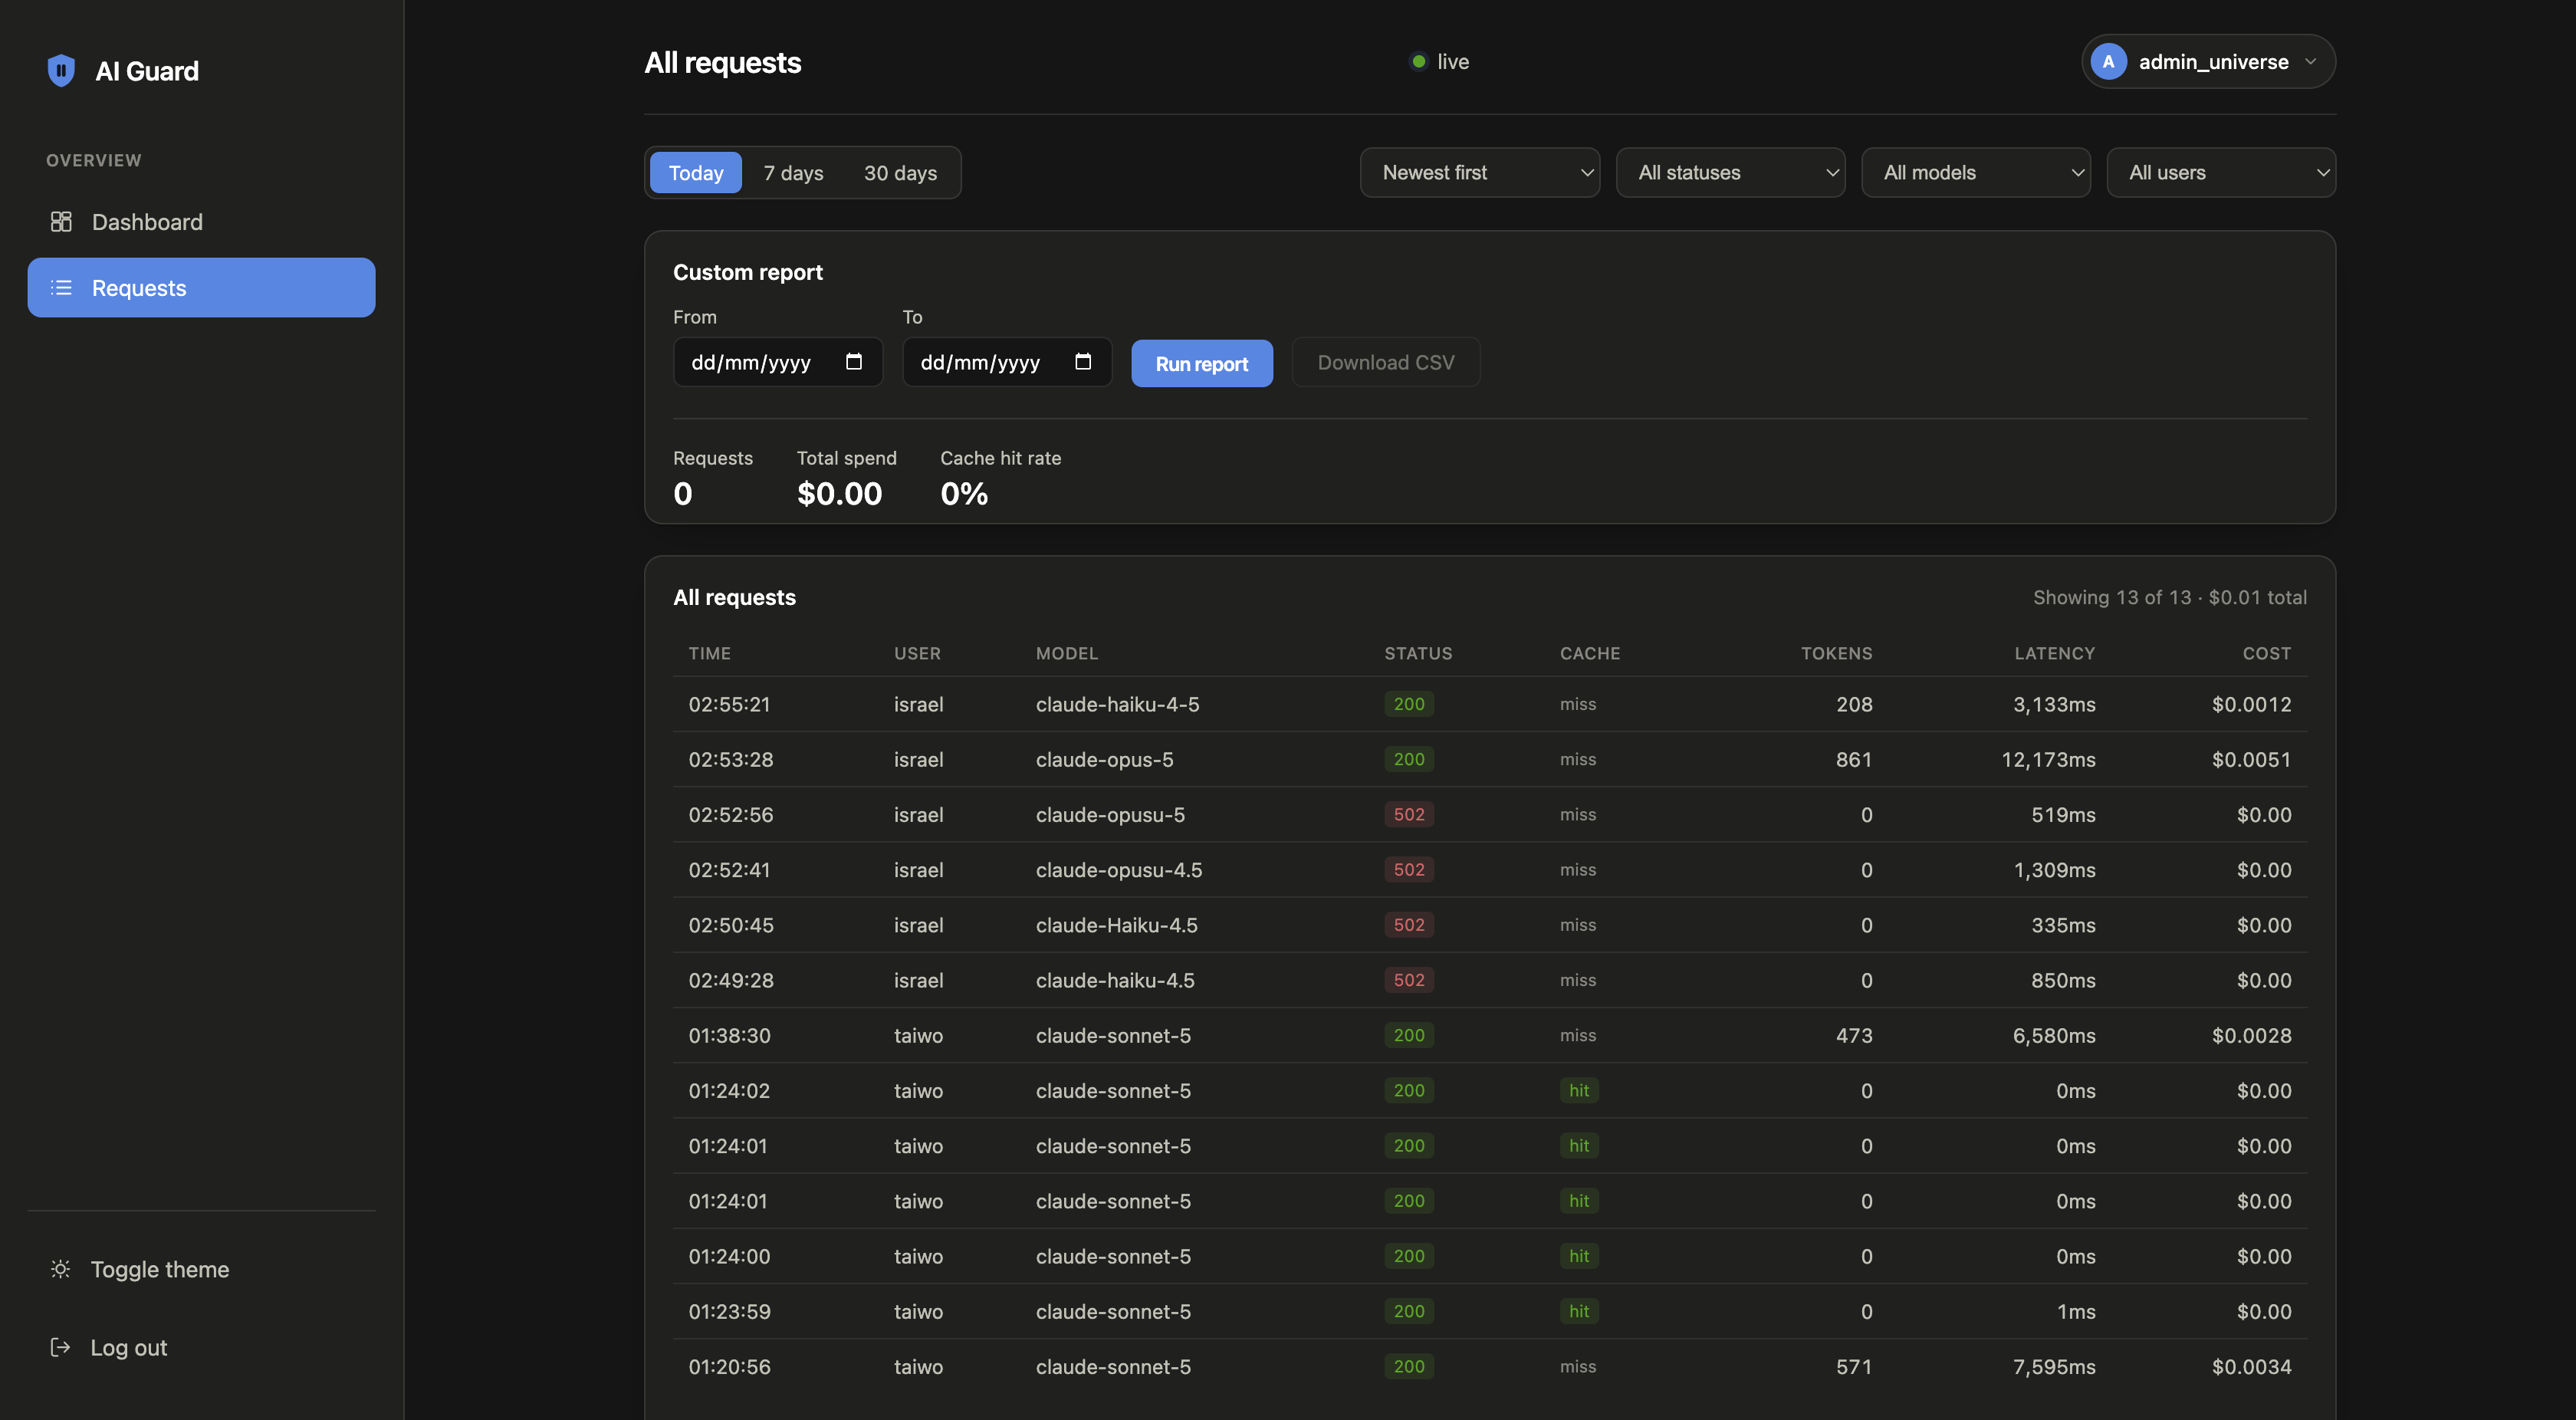The image size is (2576, 1420).
Task: Click user taiwo in the 01:20:56 row
Action: tap(918, 1366)
